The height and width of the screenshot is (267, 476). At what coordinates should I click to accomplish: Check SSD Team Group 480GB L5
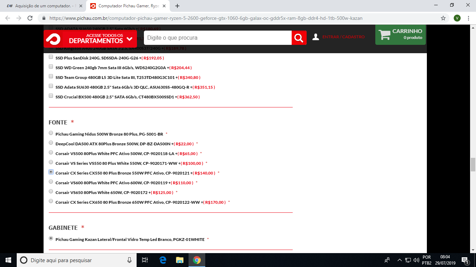point(51,76)
